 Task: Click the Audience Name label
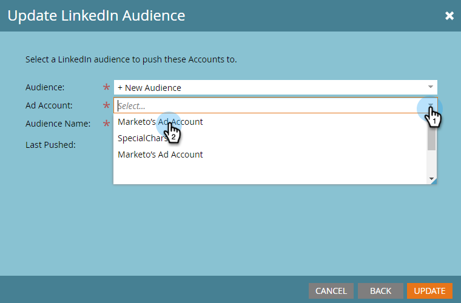pyautogui.click(x=58, y=124)
